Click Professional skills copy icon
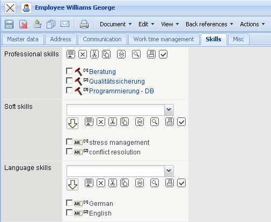Image resolution: width=271 pixels, height=222 pixels. [106, 54]
